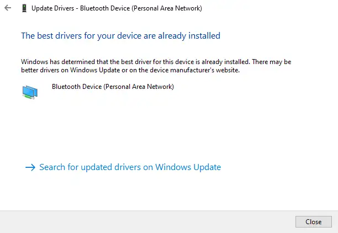Click 'Windows Update' within the description paragraph

[x=95, y=70]
